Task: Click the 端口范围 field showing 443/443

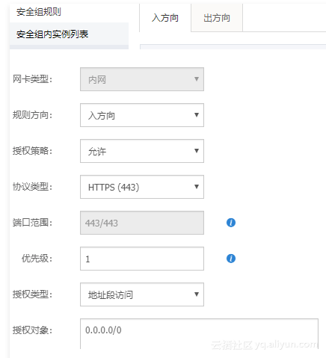Action: [142, 223]
